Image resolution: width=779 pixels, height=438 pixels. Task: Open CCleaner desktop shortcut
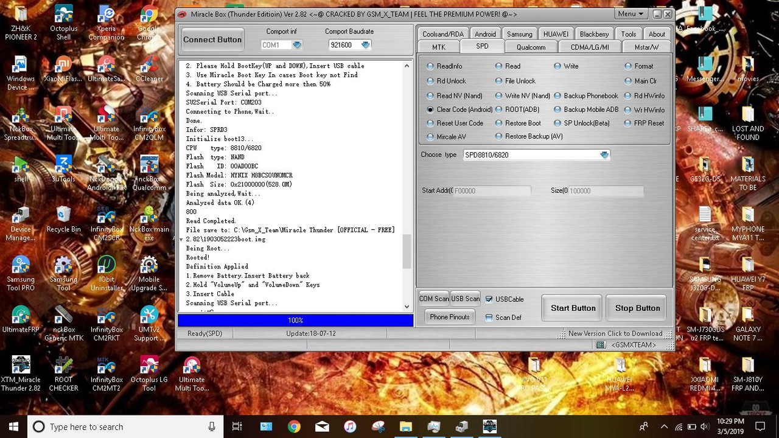[x=149, y=69]
